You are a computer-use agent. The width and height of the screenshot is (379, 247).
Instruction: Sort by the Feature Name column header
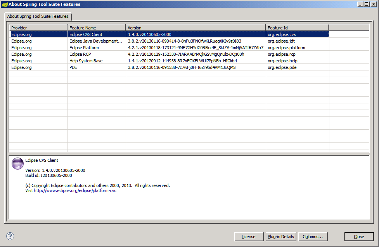coord(97,28)
